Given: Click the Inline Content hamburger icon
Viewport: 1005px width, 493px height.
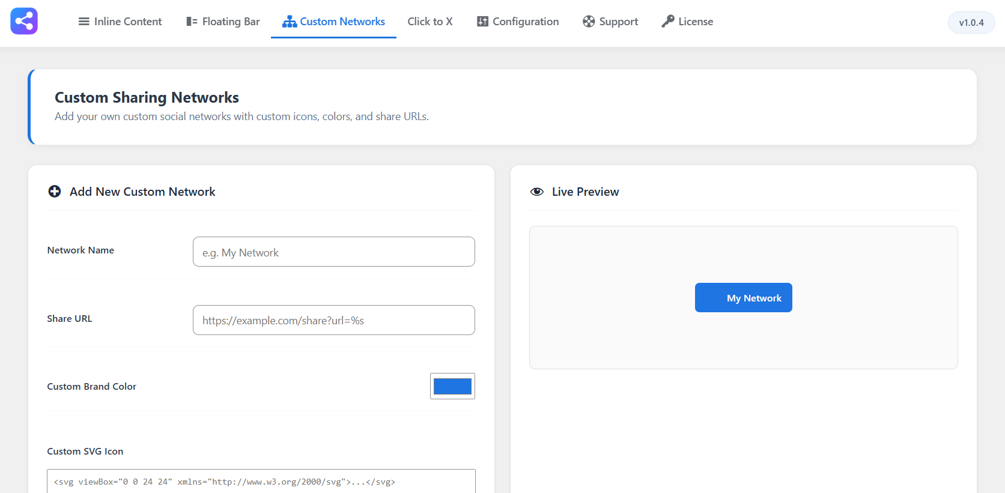Looking at the screenshot, I should click(84, 22).
